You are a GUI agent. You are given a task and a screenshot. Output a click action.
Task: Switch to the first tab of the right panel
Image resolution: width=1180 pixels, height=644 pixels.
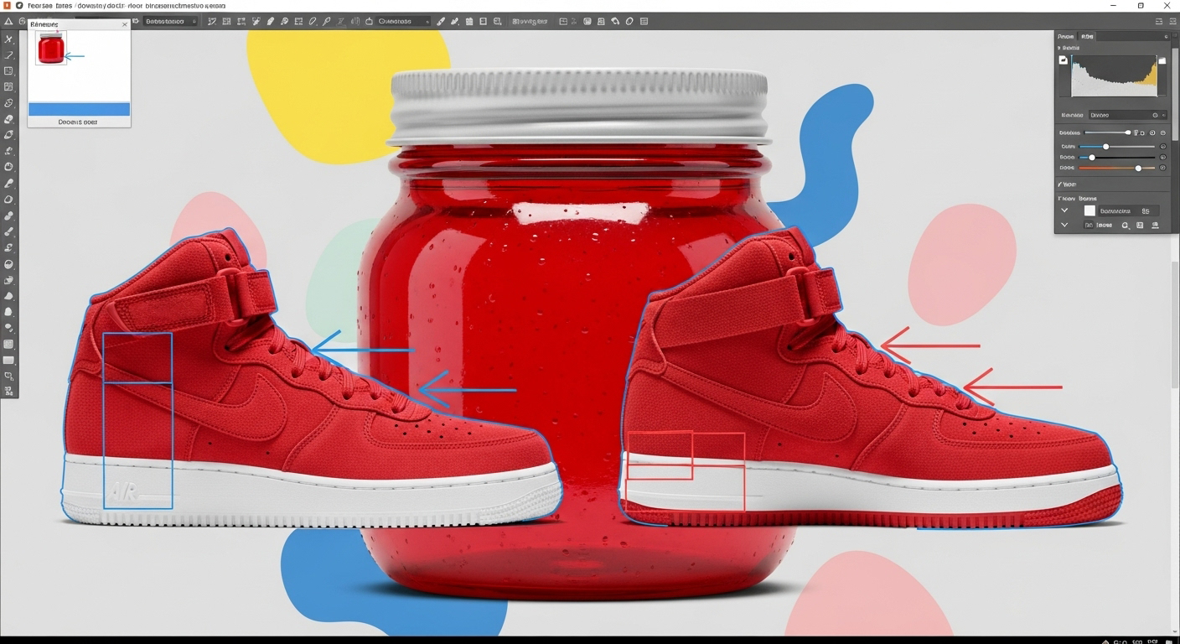[x=1066, y=37]
